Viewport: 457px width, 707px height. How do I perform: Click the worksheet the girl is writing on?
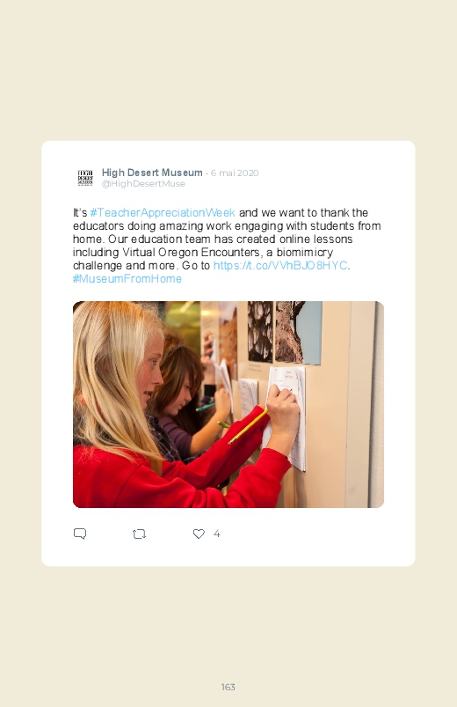287,417
